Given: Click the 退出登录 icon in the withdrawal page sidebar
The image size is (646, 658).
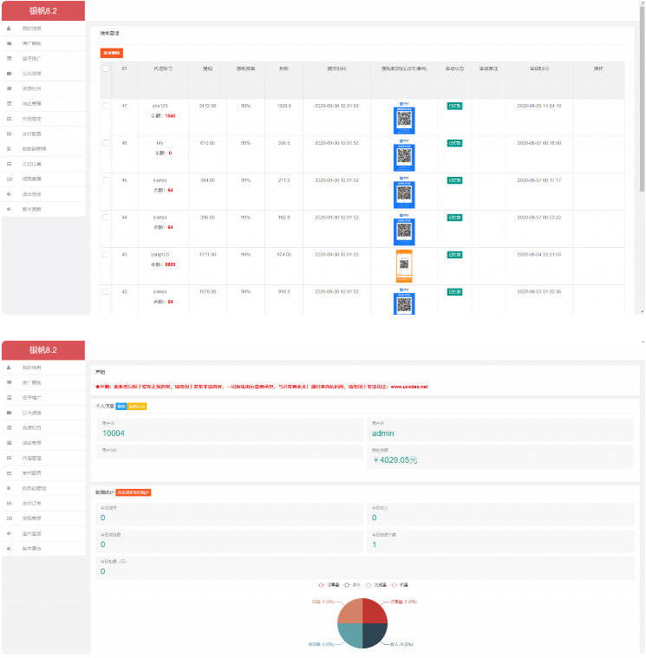Looking at the screenshot, I should pos(10,193).
